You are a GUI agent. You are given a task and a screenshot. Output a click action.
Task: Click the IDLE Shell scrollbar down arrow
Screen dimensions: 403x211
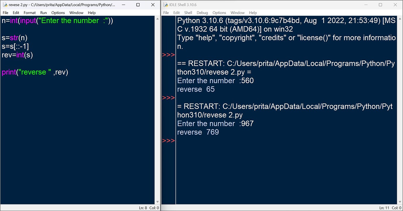(400, 202)
